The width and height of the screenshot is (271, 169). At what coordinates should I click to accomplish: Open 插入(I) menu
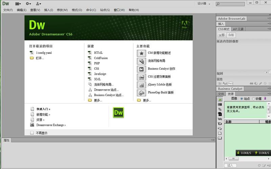(49, 10)
